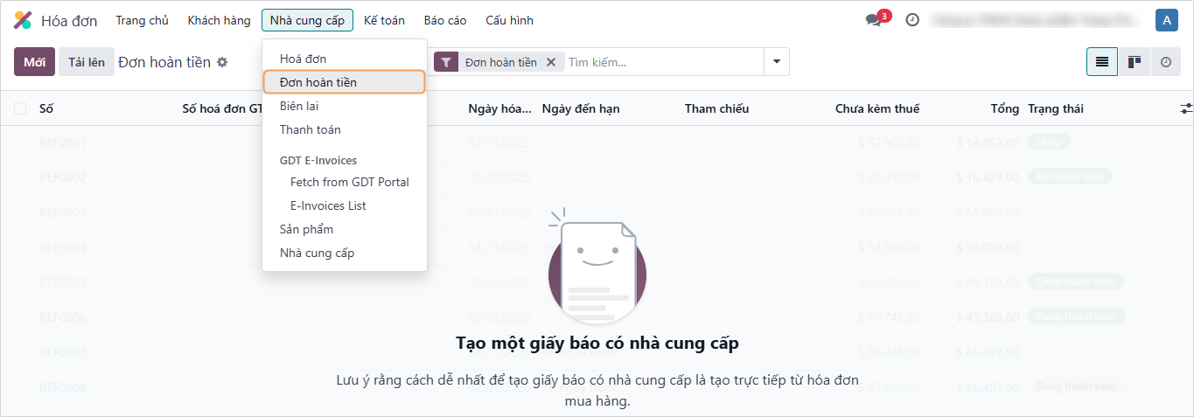Viewport: 1194px width, 417px height.
Task: Click the Tải lên button
Action: point(87,62)
